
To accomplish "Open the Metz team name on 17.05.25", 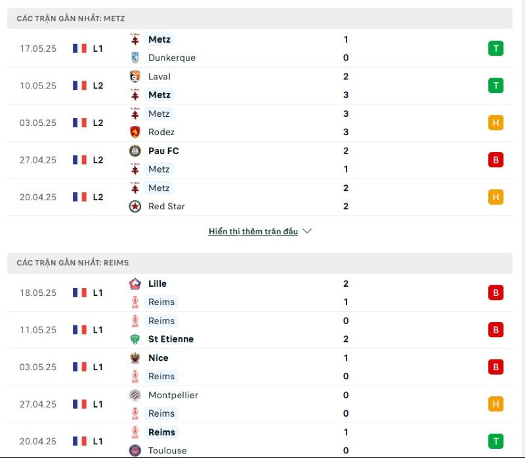I will point(159,39).
